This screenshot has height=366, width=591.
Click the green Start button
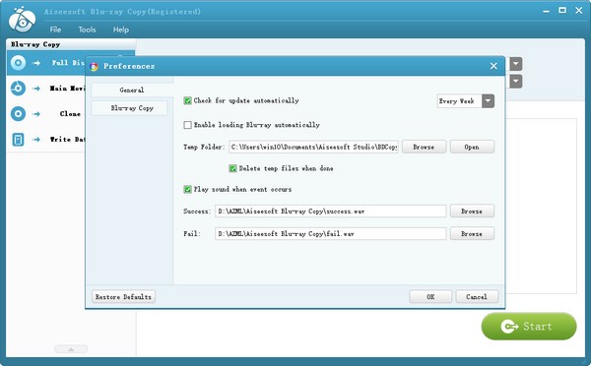click(529, 326)
